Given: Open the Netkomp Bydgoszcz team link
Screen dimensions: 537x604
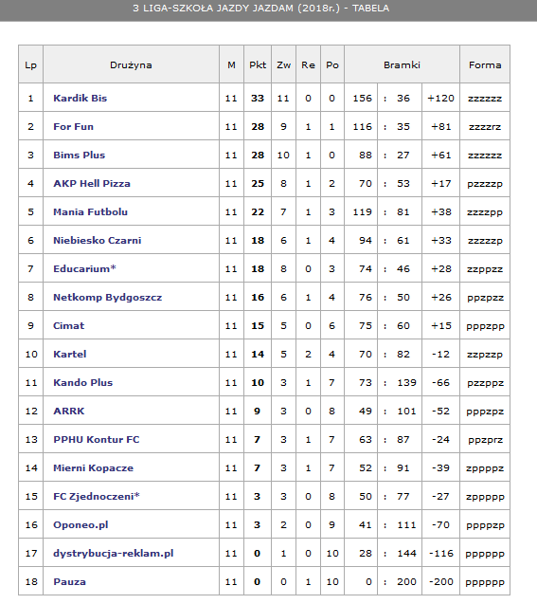Looking at the screenshot, I should 108,298.
